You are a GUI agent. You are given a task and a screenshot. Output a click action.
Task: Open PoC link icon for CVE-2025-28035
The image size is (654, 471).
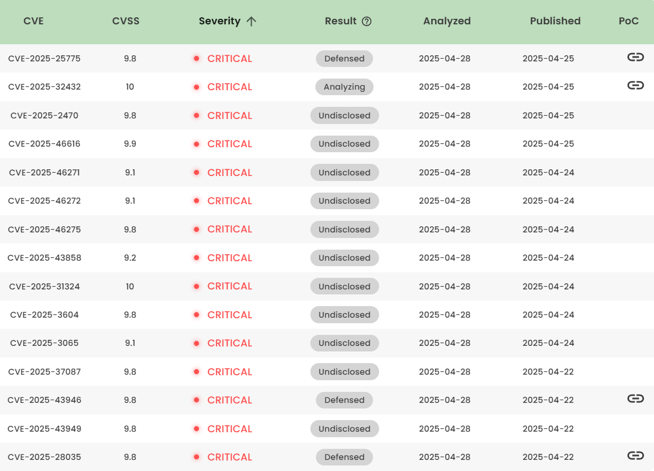tap(635, 456)
